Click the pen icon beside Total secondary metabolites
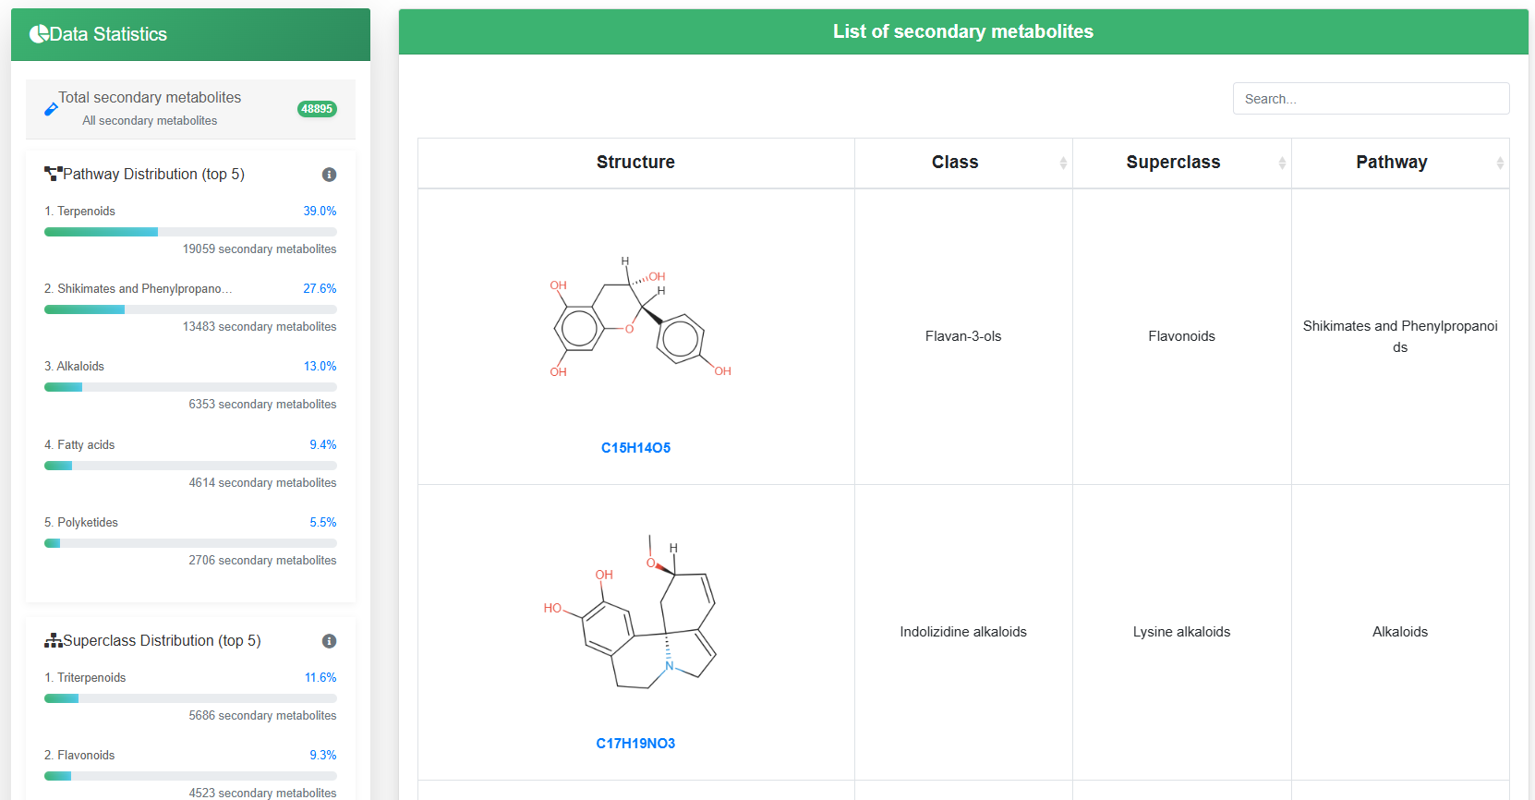Screen dimensions: 1535x800 click(x=51, y=109)
